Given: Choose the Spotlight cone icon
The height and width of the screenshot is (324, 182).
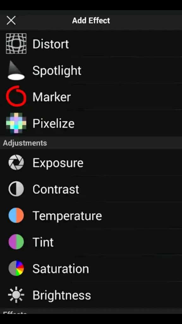Looking at the screenshot, I should 16,70.
